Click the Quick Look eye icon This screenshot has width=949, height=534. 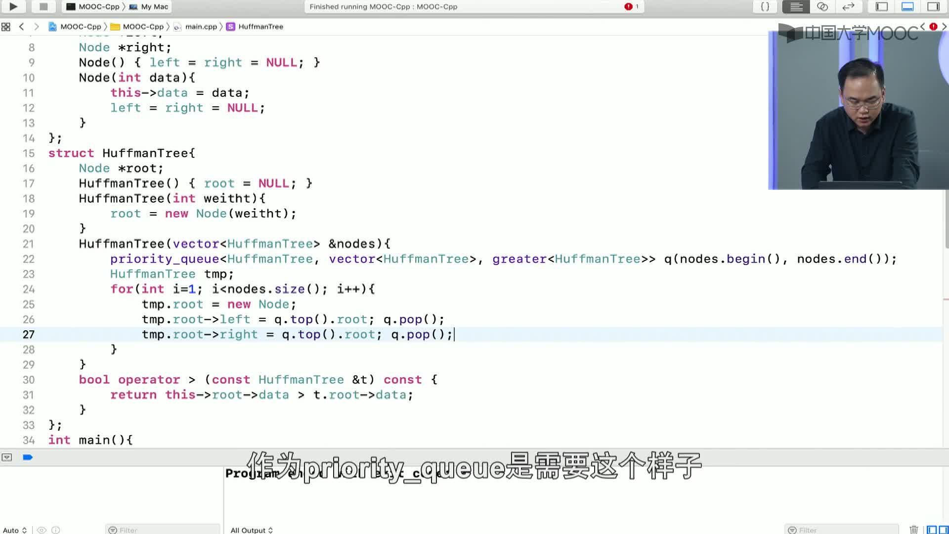[x=42, y=530]
